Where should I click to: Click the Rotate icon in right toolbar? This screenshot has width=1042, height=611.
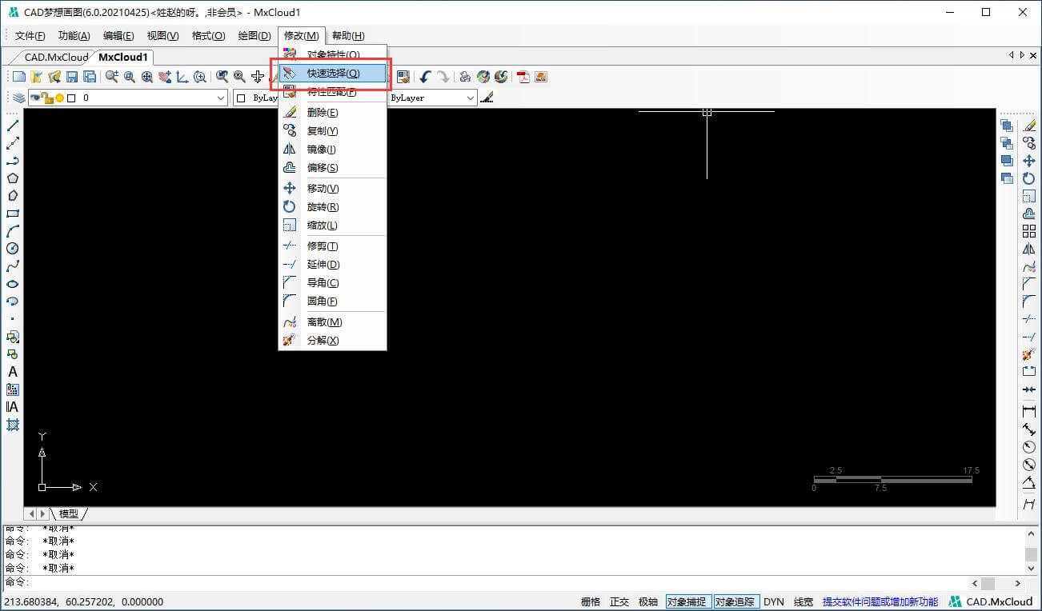click(1029, 178)
